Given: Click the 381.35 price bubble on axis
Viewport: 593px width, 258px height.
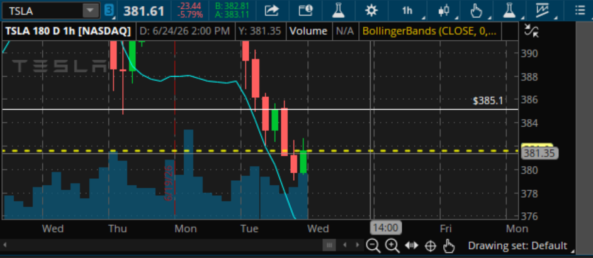Looking at the screenshot, I should click(539, 153).
